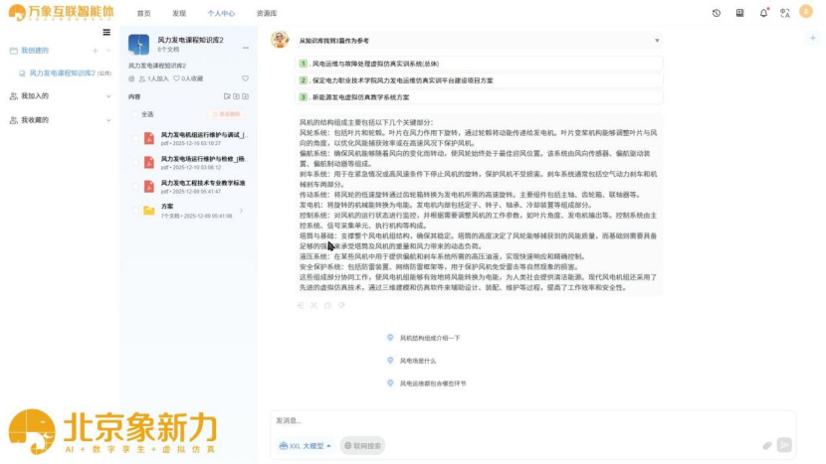The image size is (826, 464).
Task: Open the XXL 大模型 model dropdown
Action: [x=306, y=446]
